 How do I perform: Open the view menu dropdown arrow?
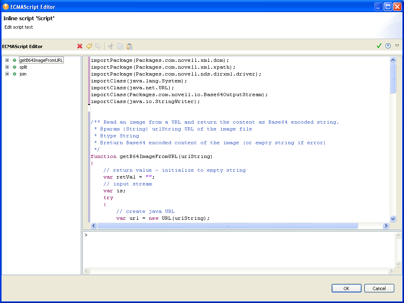[x=397, y=46]
